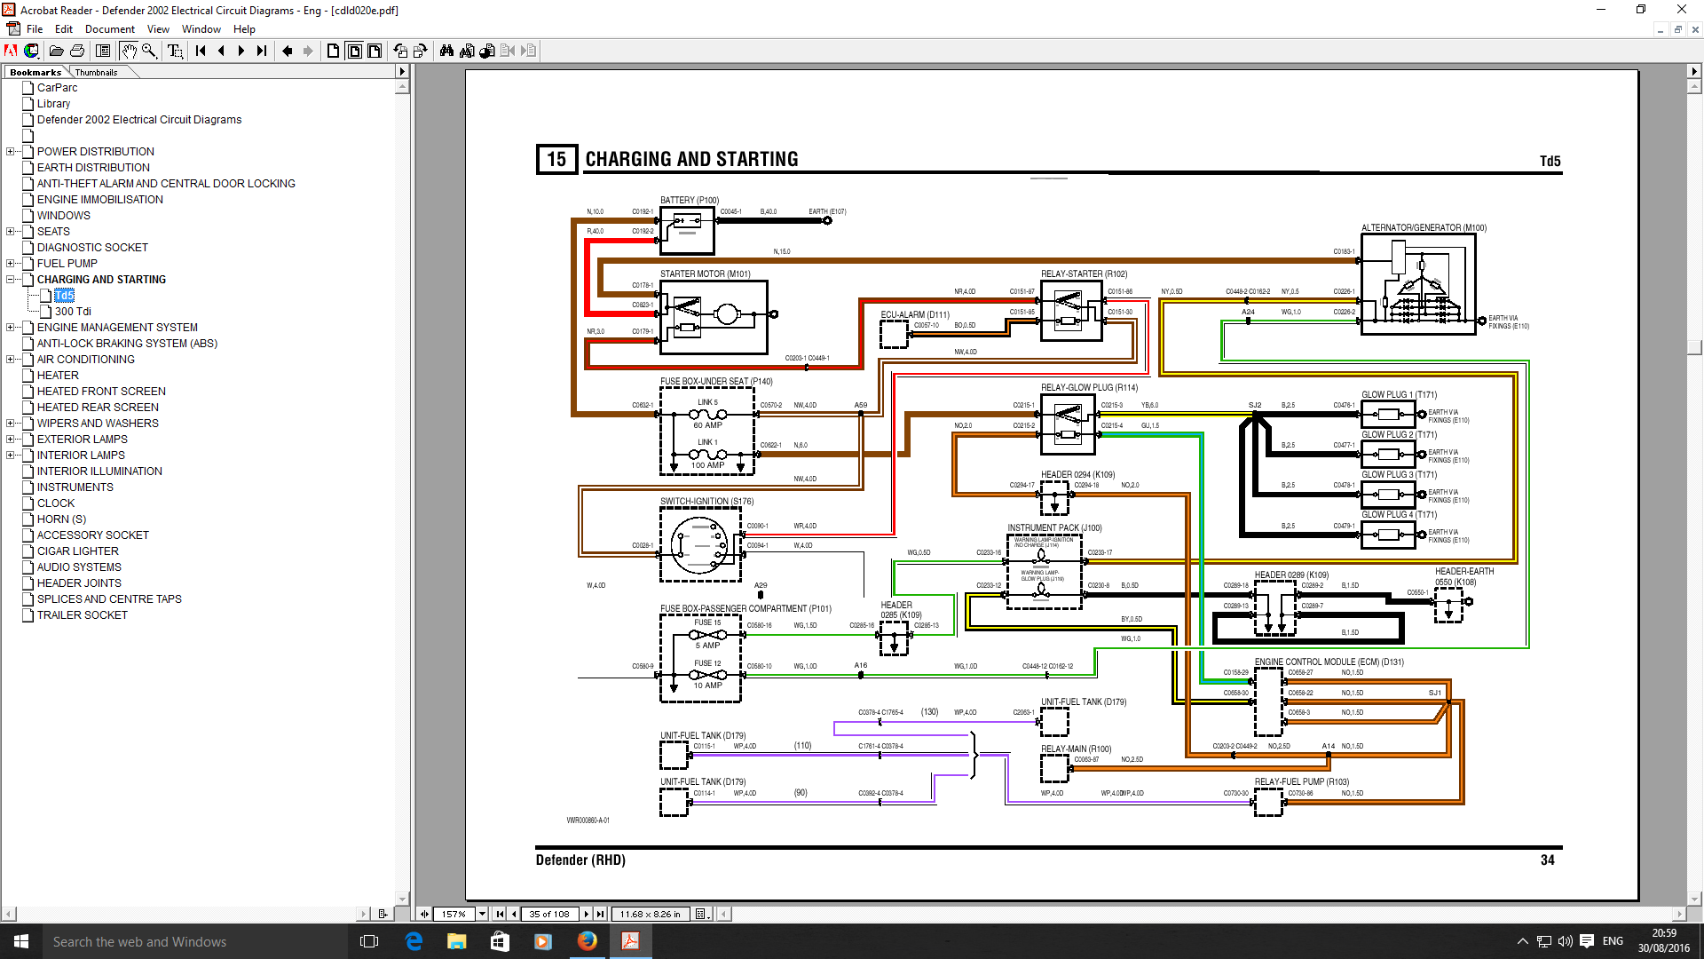Collapse the CHARGING AND STARTING bookmark
Screen dimensions: 1704x959
tap(10, 280)
